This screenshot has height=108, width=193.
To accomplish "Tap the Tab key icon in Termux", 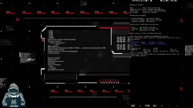I will click(140, 106).
